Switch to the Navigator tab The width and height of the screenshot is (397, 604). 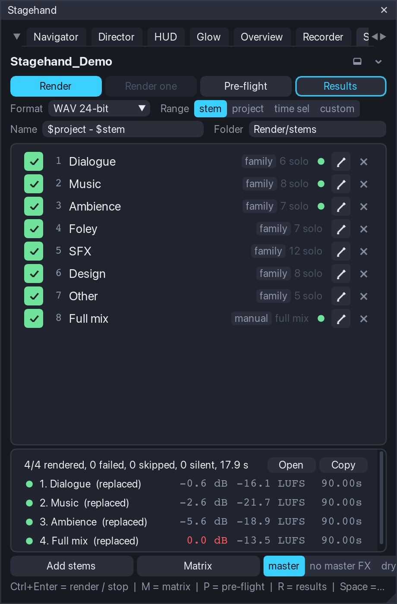(56, 37)
